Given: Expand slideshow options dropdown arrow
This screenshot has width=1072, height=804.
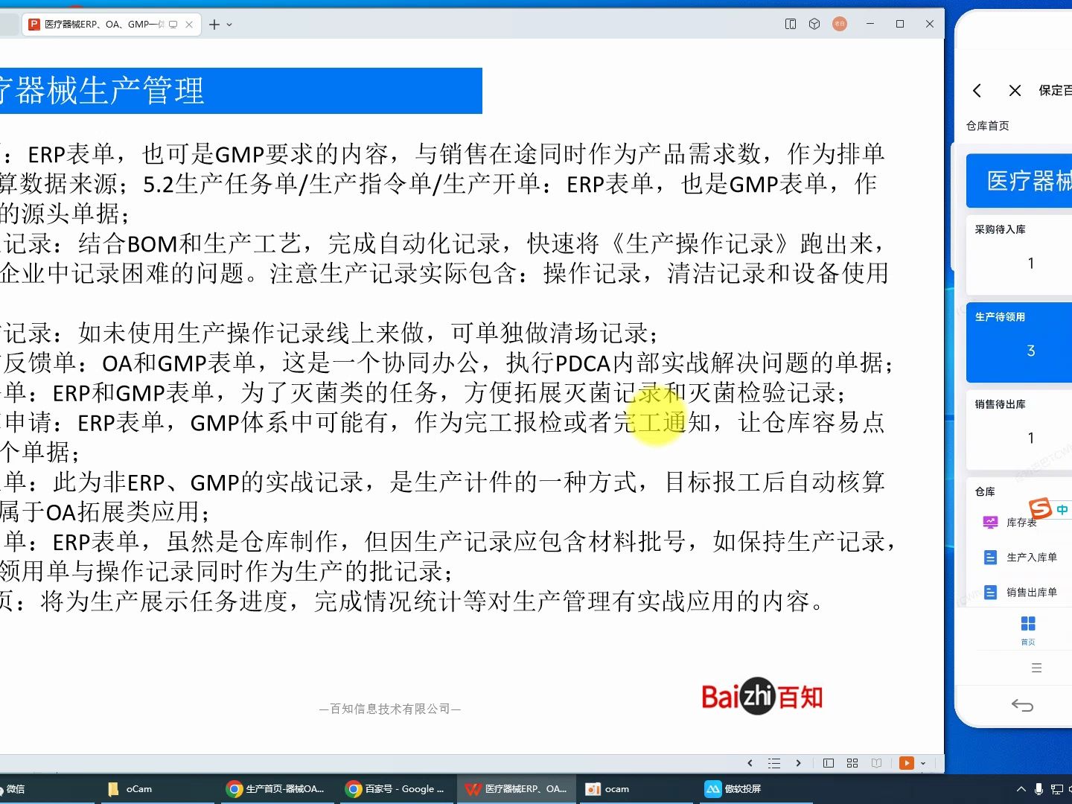Looking at the screenshot, I should click(x=923, y=763).
